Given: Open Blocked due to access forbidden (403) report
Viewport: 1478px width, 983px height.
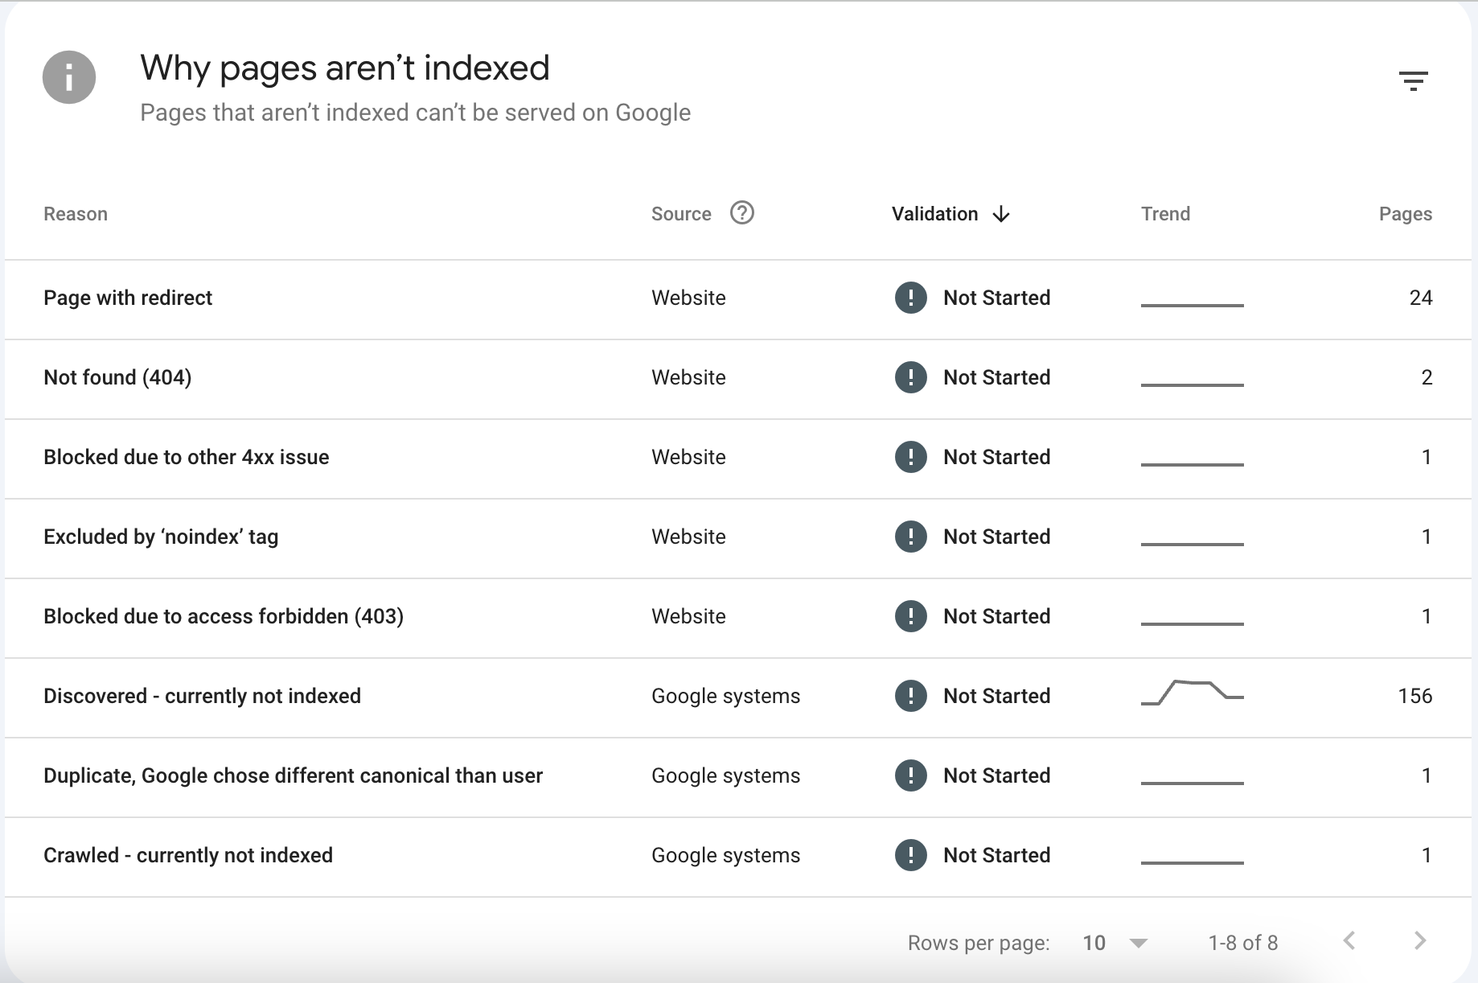Looking at the screenshot, I should 224,616.
